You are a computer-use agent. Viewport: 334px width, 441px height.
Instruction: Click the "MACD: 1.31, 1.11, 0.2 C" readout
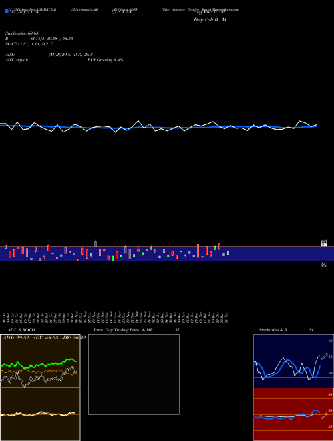tap(29, 44)
